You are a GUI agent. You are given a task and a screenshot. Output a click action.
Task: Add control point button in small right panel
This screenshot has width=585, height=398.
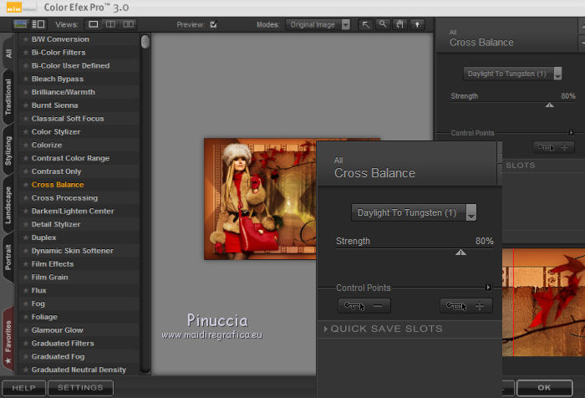pyautogui.click(x=553, y=147)
